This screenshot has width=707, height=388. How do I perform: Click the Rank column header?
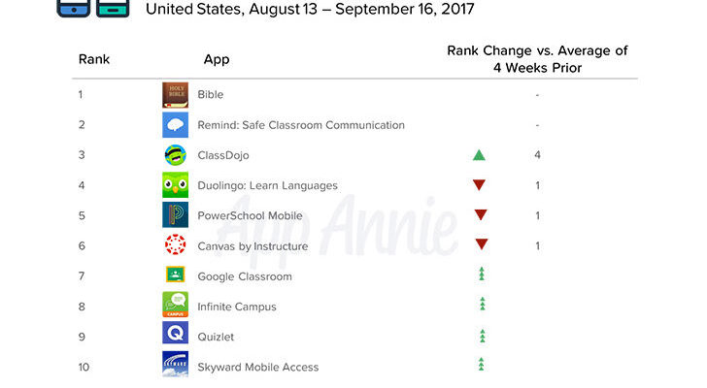click(x=94, y=59)
